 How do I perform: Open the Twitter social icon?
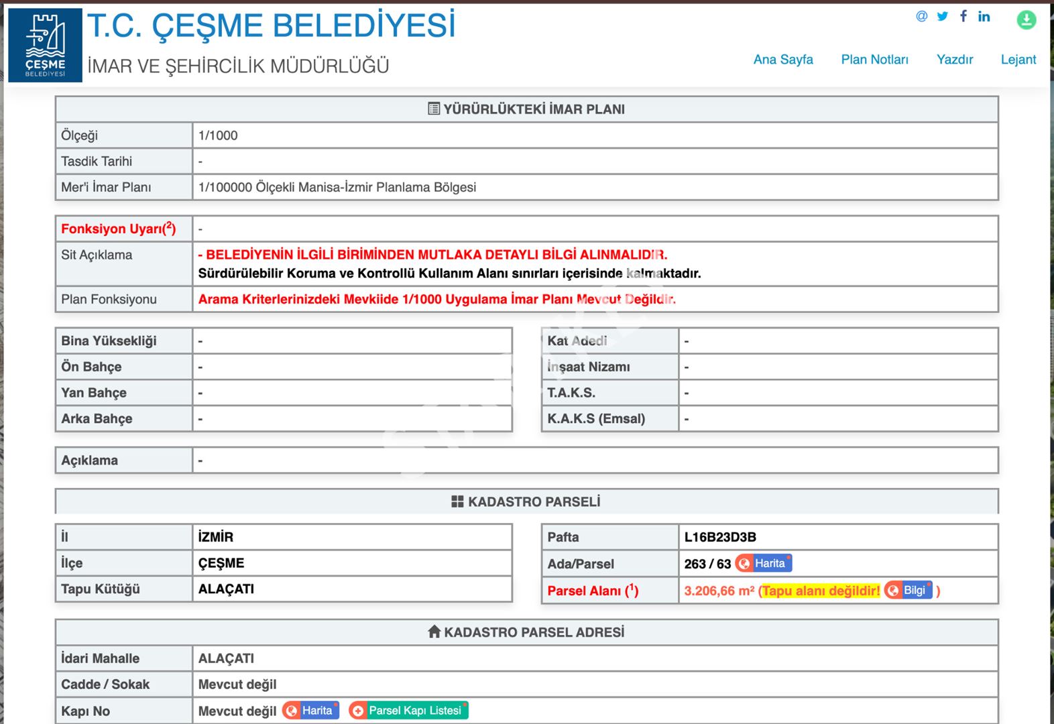[942, 16]
